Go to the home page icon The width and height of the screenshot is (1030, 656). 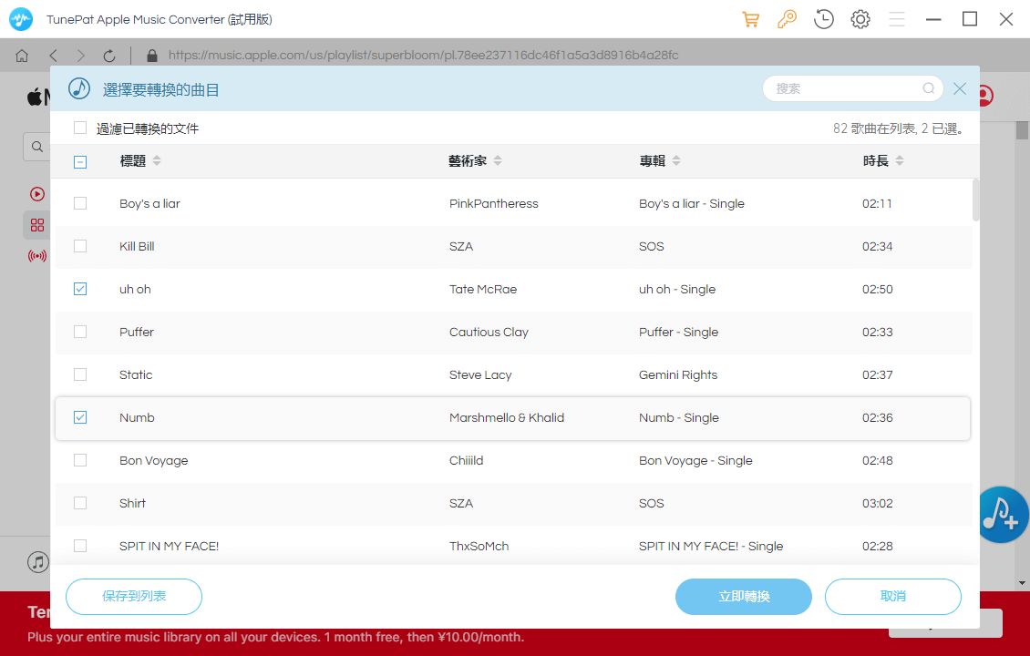point(22,56)
